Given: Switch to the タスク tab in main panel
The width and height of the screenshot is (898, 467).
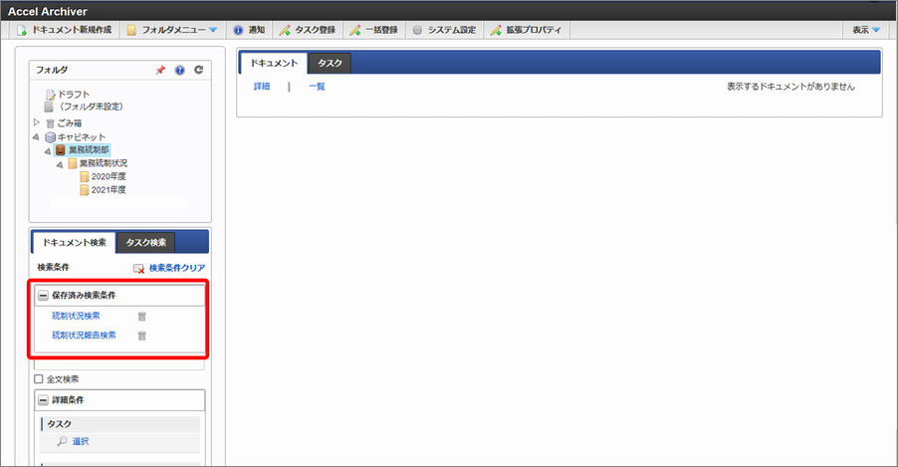Looking at the screenshot, I should (x=330, y=63).
